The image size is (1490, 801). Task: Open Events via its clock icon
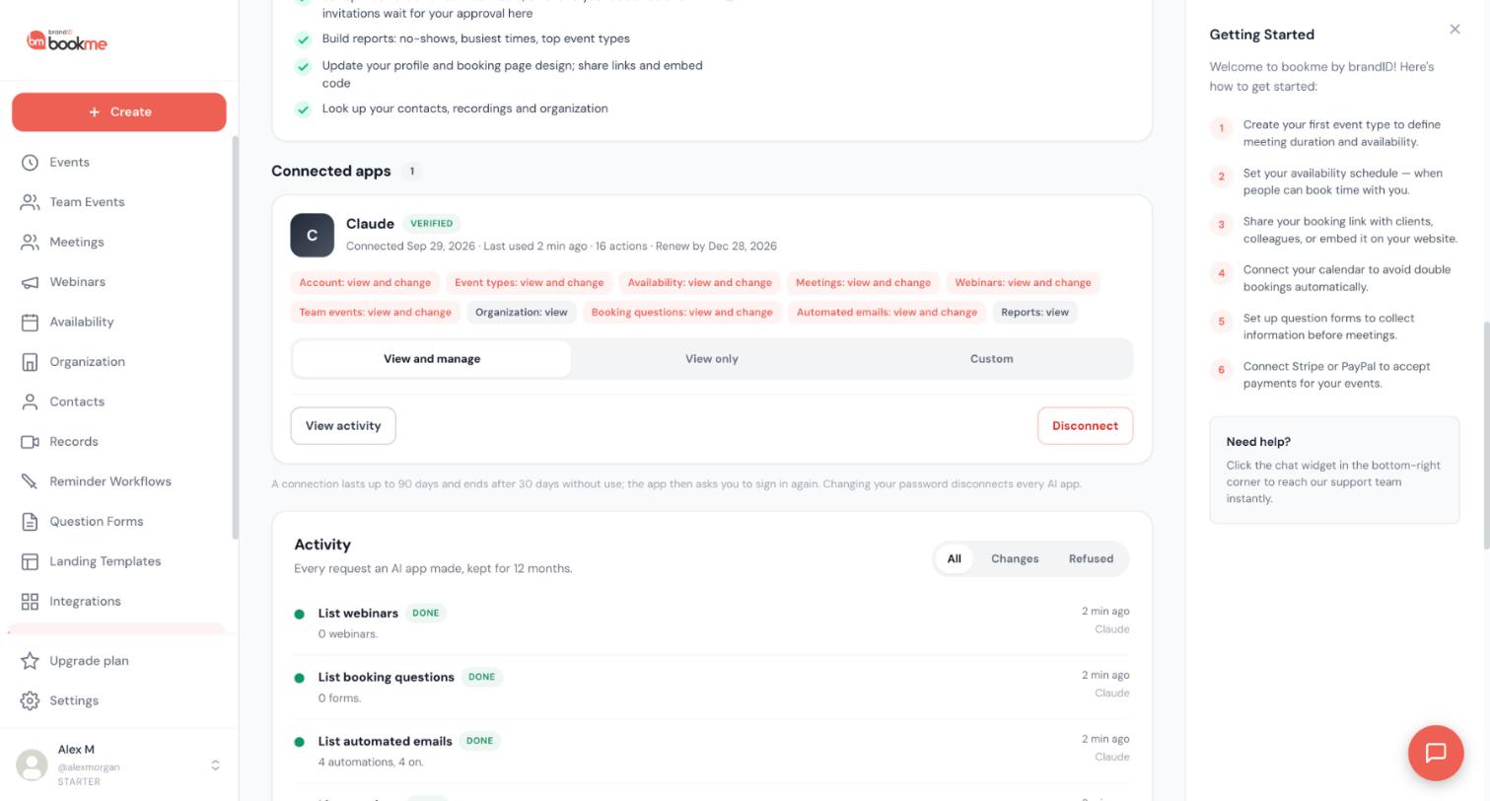tap(30, 162)
